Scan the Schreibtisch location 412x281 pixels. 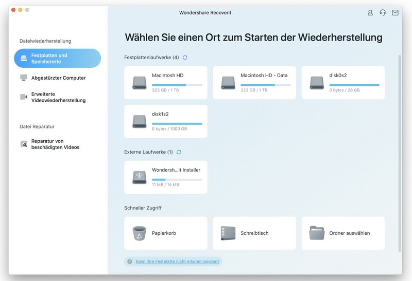(x=254, y=233)
